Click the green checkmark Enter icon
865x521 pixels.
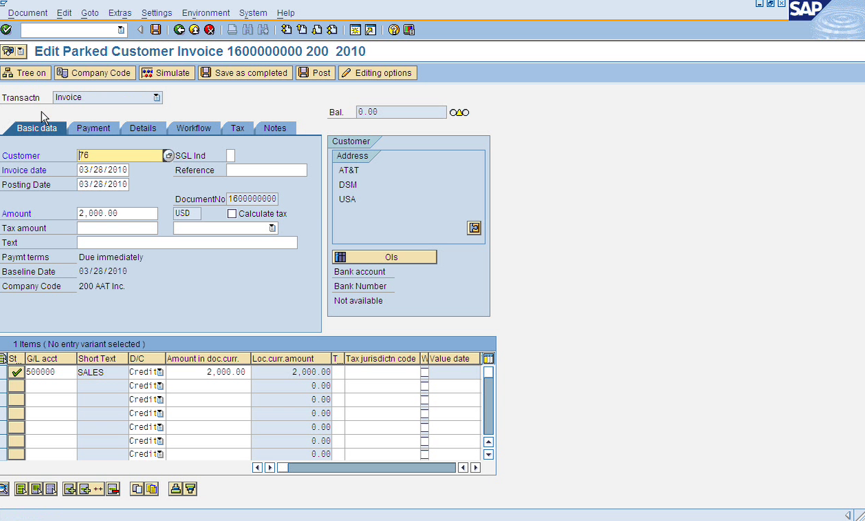[6, 30]
